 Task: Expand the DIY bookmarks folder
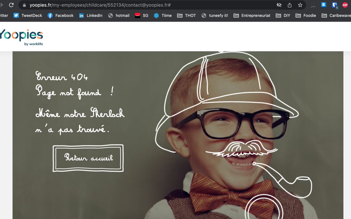tap(283, 16)
